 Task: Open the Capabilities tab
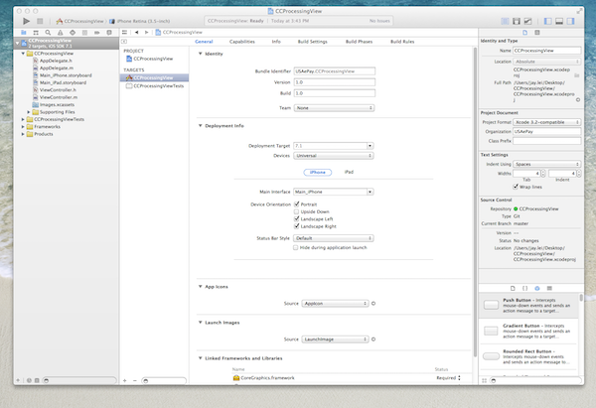pos(241,43)
